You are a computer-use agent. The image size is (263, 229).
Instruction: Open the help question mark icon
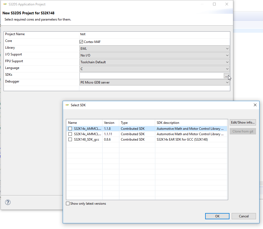8,202
